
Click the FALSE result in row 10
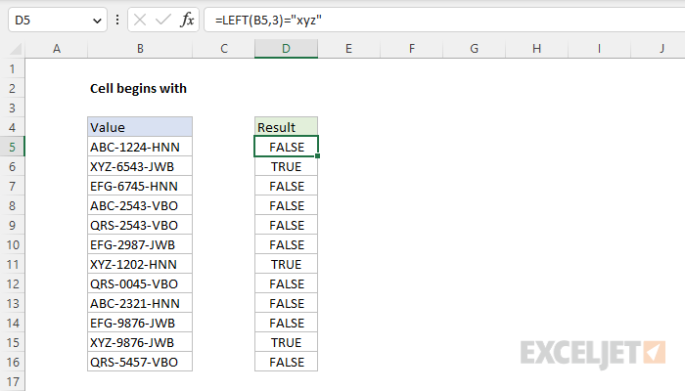(286, 244)
